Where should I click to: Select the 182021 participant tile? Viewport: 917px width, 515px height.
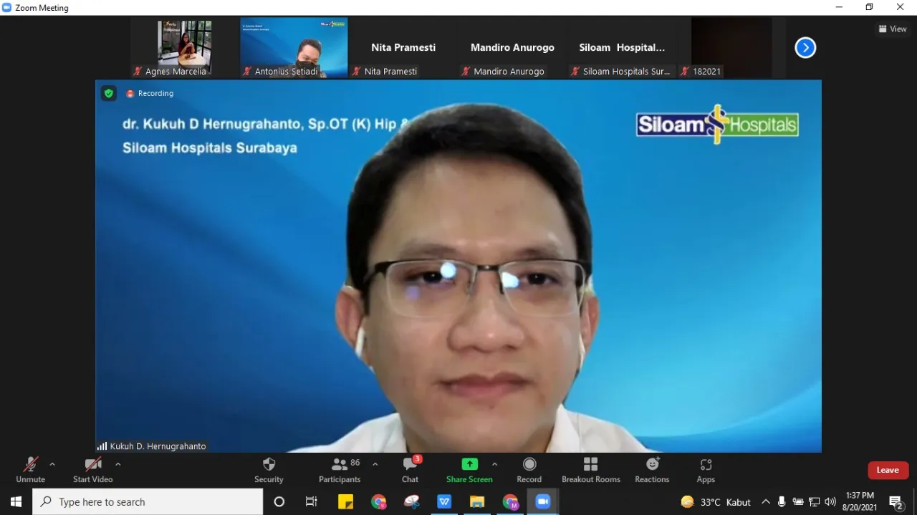point(731,48)
